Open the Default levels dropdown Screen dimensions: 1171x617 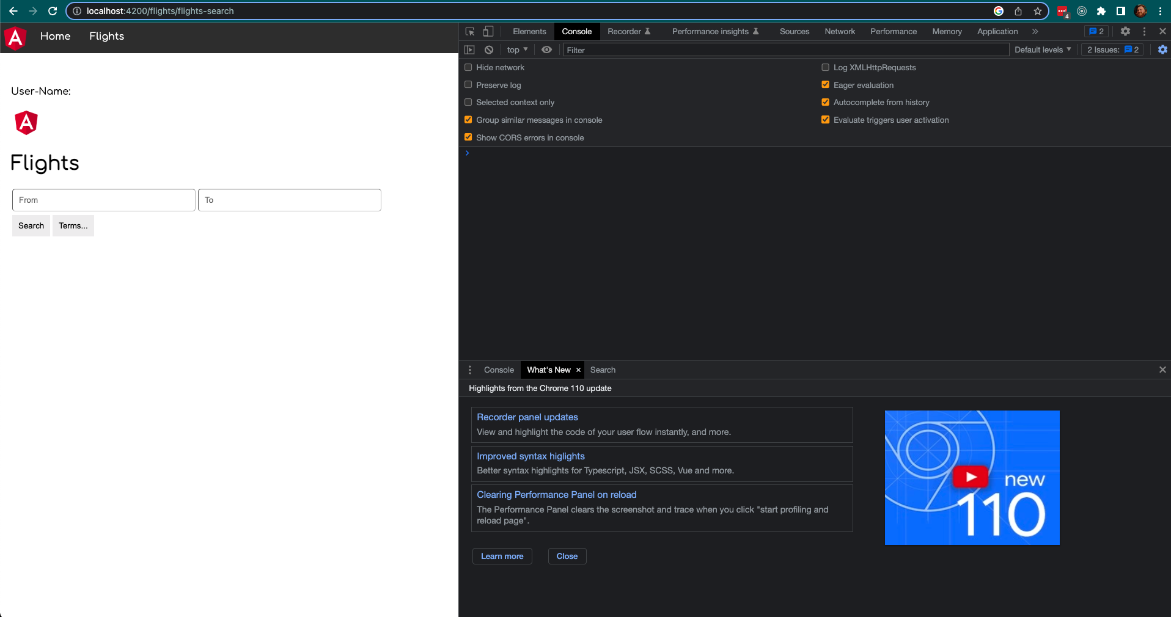[x=1043, y=49]
